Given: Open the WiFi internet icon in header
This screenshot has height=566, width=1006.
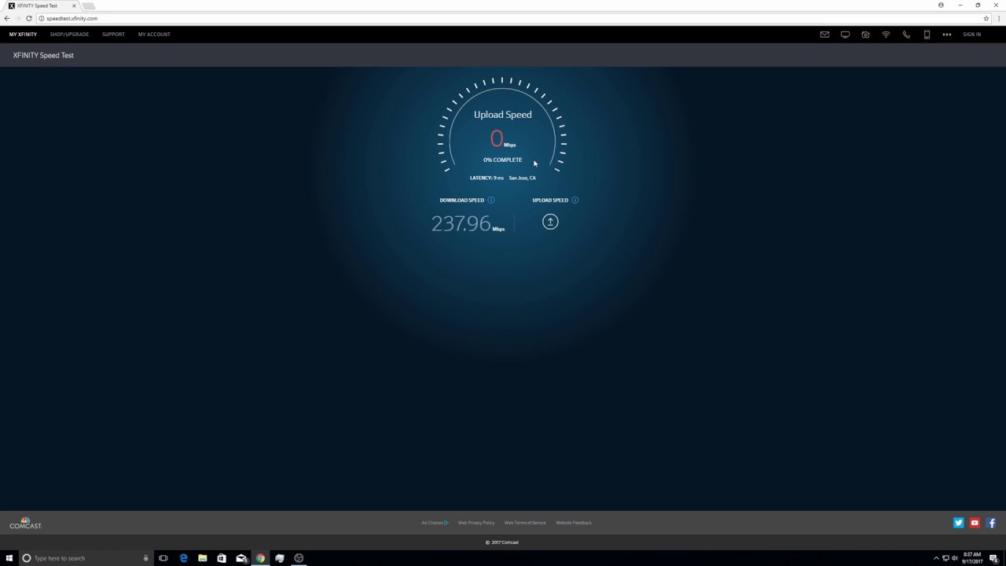Looking at the screenshot, I should 886,35.
